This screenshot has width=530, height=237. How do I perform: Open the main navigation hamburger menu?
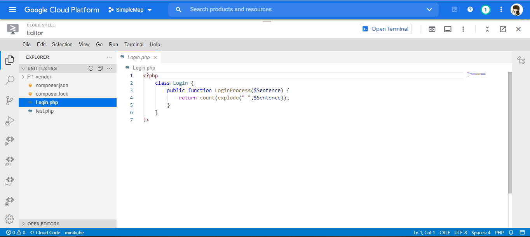click(12, 9)
